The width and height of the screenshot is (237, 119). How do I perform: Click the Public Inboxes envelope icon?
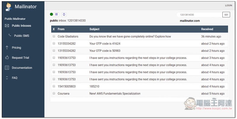[7, 26]
